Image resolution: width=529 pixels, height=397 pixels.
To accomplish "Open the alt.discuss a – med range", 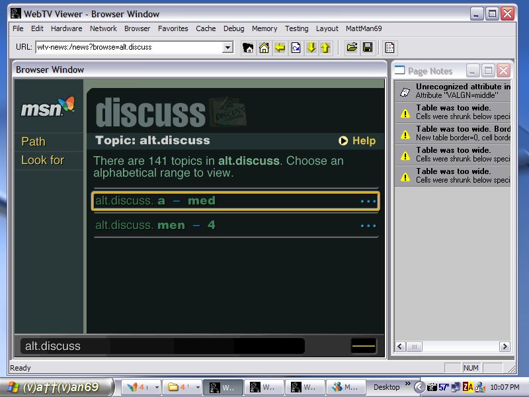I will click(x=235, y=201).
